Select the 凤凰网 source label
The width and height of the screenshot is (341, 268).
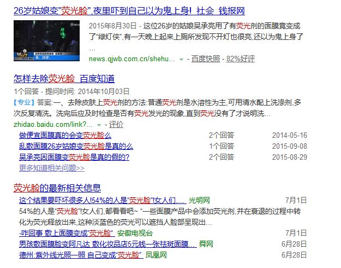pyautogui.click(x=156, y=255)
